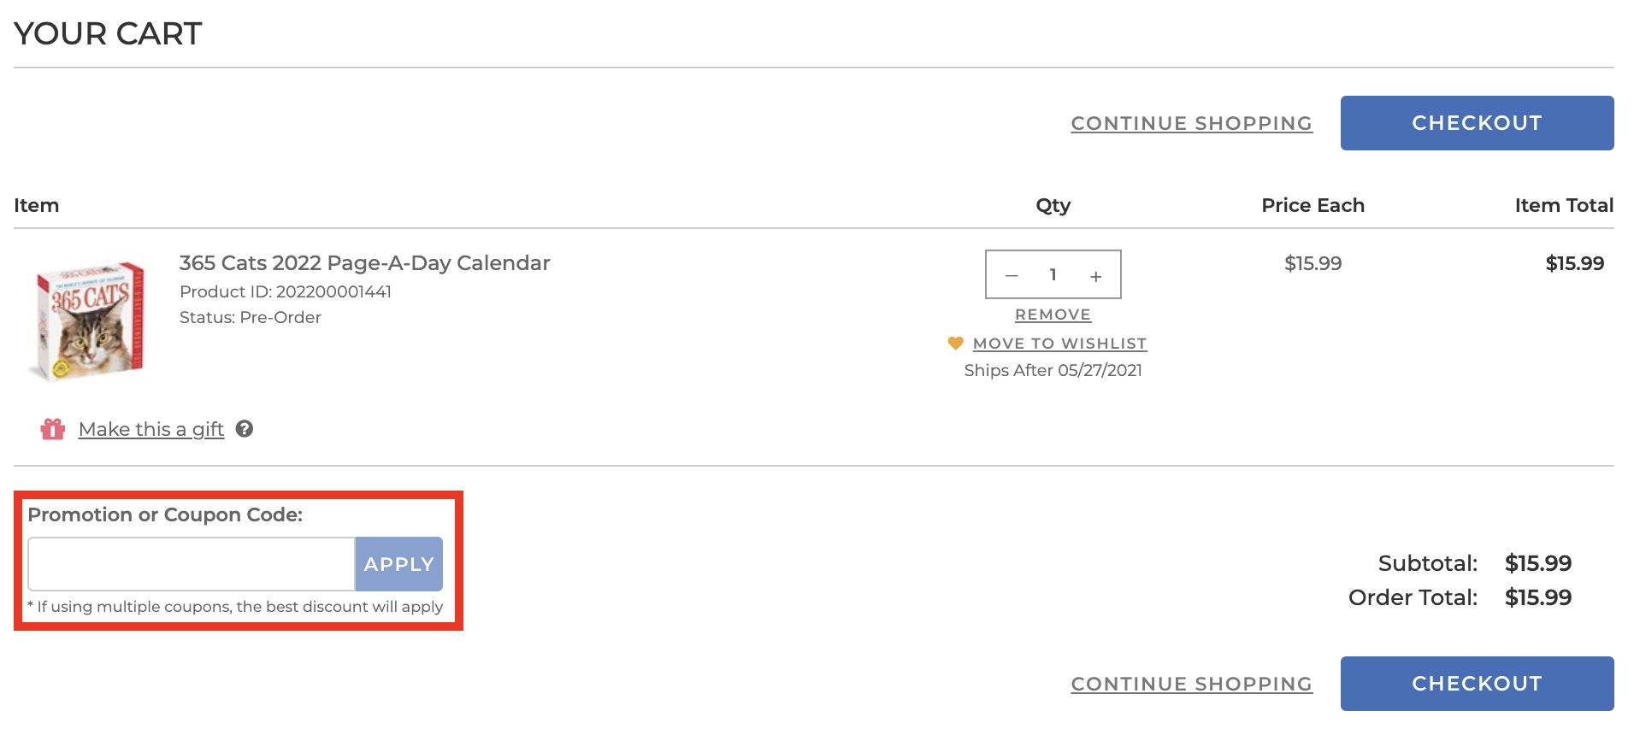Open the 365 Cats 2022 Calendar title
The image size is (1640, 735).
pyautogui.click(x=364, y=263)
